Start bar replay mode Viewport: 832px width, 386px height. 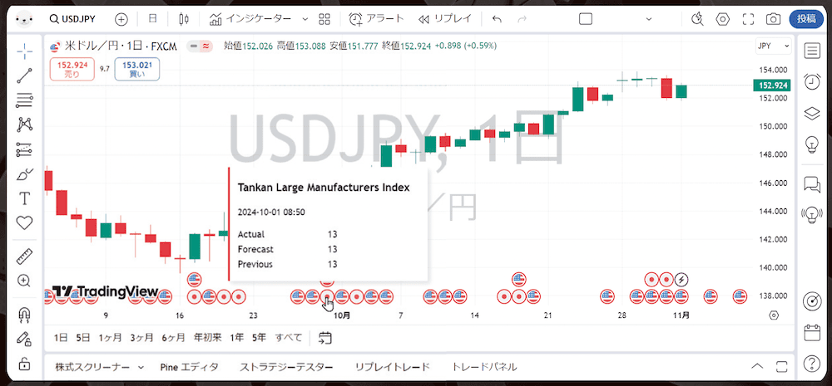tap(444, 19)
